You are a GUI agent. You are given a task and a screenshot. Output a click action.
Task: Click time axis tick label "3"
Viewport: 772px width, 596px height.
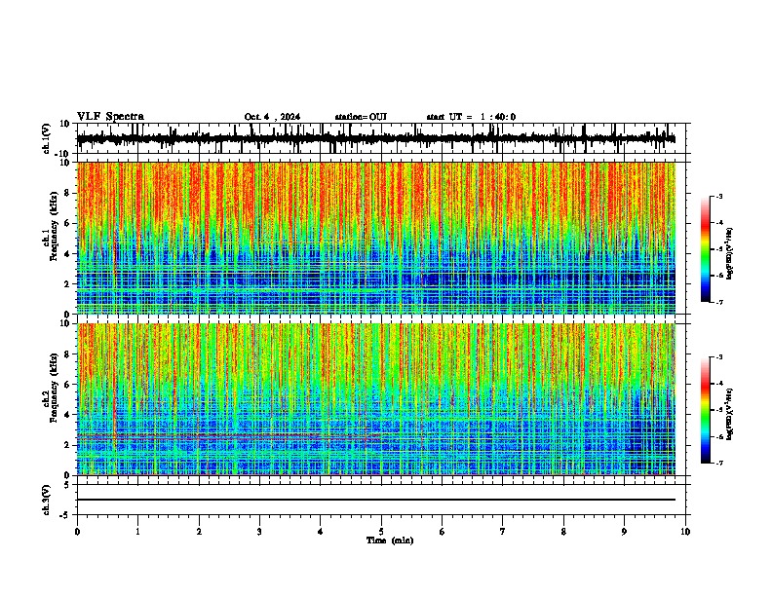tap(259, 532)
